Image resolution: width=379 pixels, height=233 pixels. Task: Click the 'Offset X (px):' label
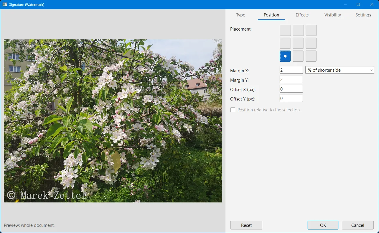point(243,90)
